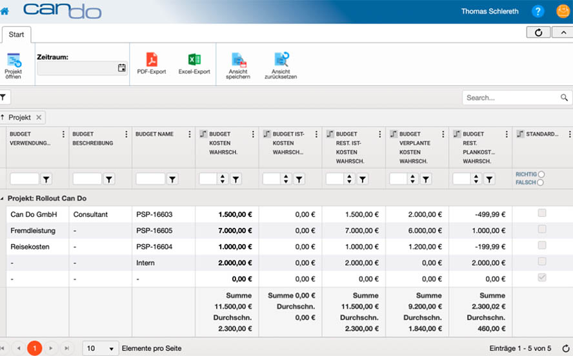Open Budget Kosten Wahrsch. column menu

253,135
